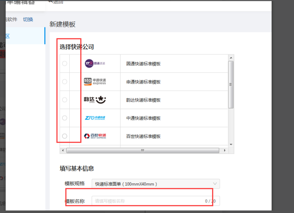Click the 模板名称 label
Image resolution: width=294 pixels, height=213 pixels.
pyautogui.click(x=75, y=201)
